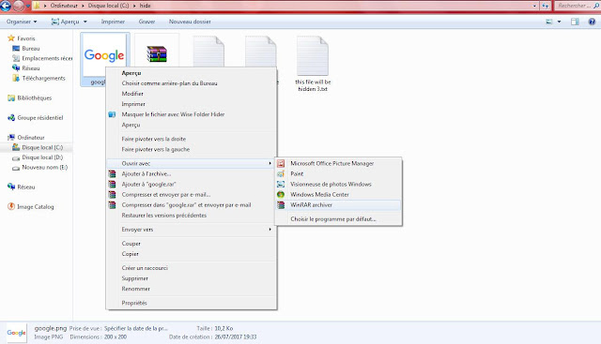601x344 pixels.
Task: Choose 'Faire pivoter vers la droite'
Action: [154, 139]
